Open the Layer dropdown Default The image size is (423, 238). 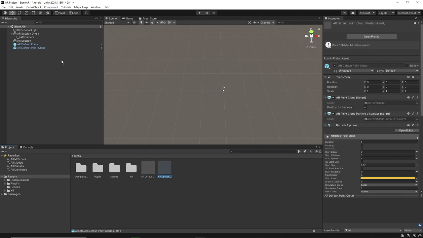402,71
